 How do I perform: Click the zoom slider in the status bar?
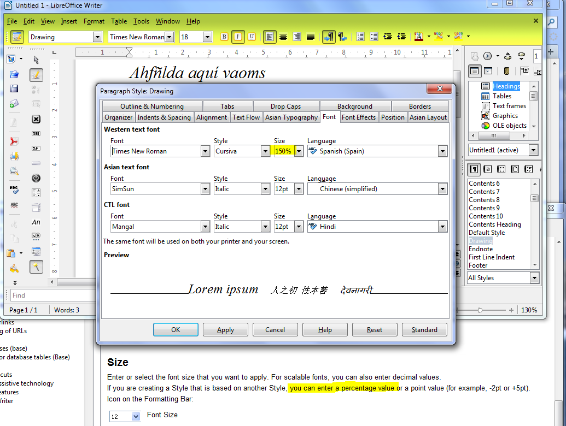[480, 310]
